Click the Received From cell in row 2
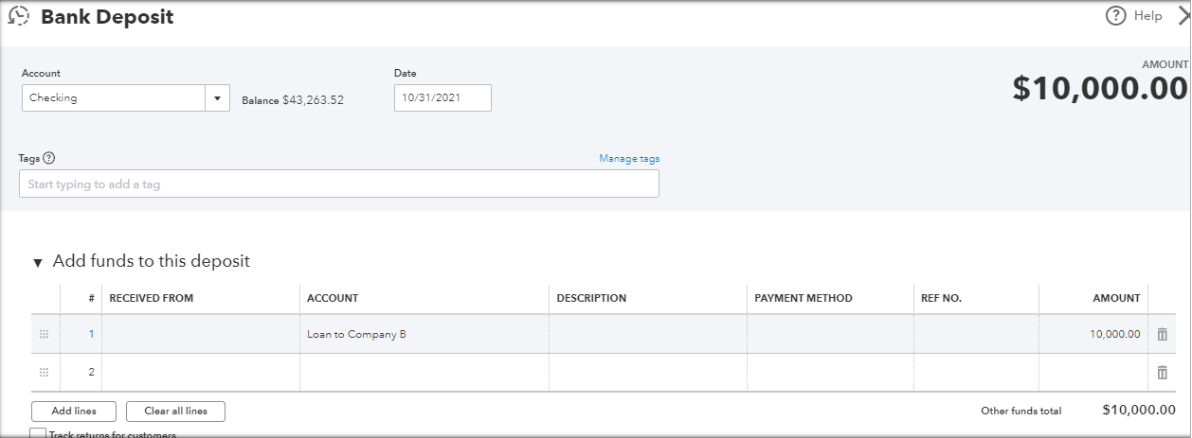Screen dimensions: 1192x438 click(x=201, y=372)
